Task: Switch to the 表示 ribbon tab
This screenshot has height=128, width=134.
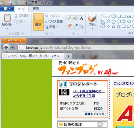Action: (x=36, y=9)
